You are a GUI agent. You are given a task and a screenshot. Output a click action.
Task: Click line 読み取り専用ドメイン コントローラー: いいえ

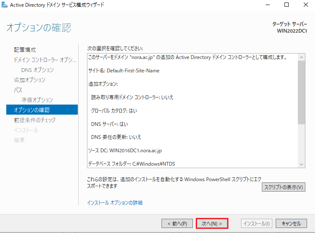point(132,97)
